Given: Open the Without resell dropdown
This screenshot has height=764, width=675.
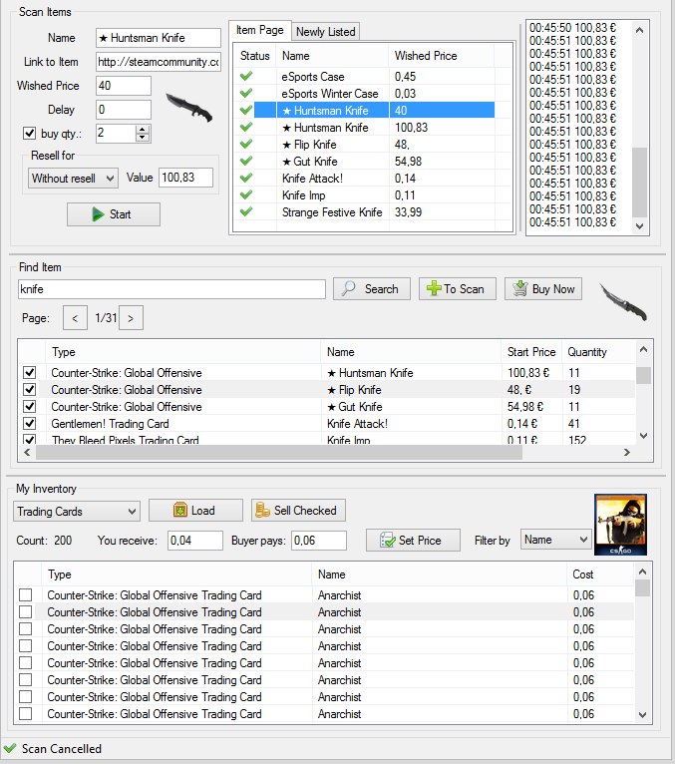Looking at the screenshot, I should click(73, 179).
